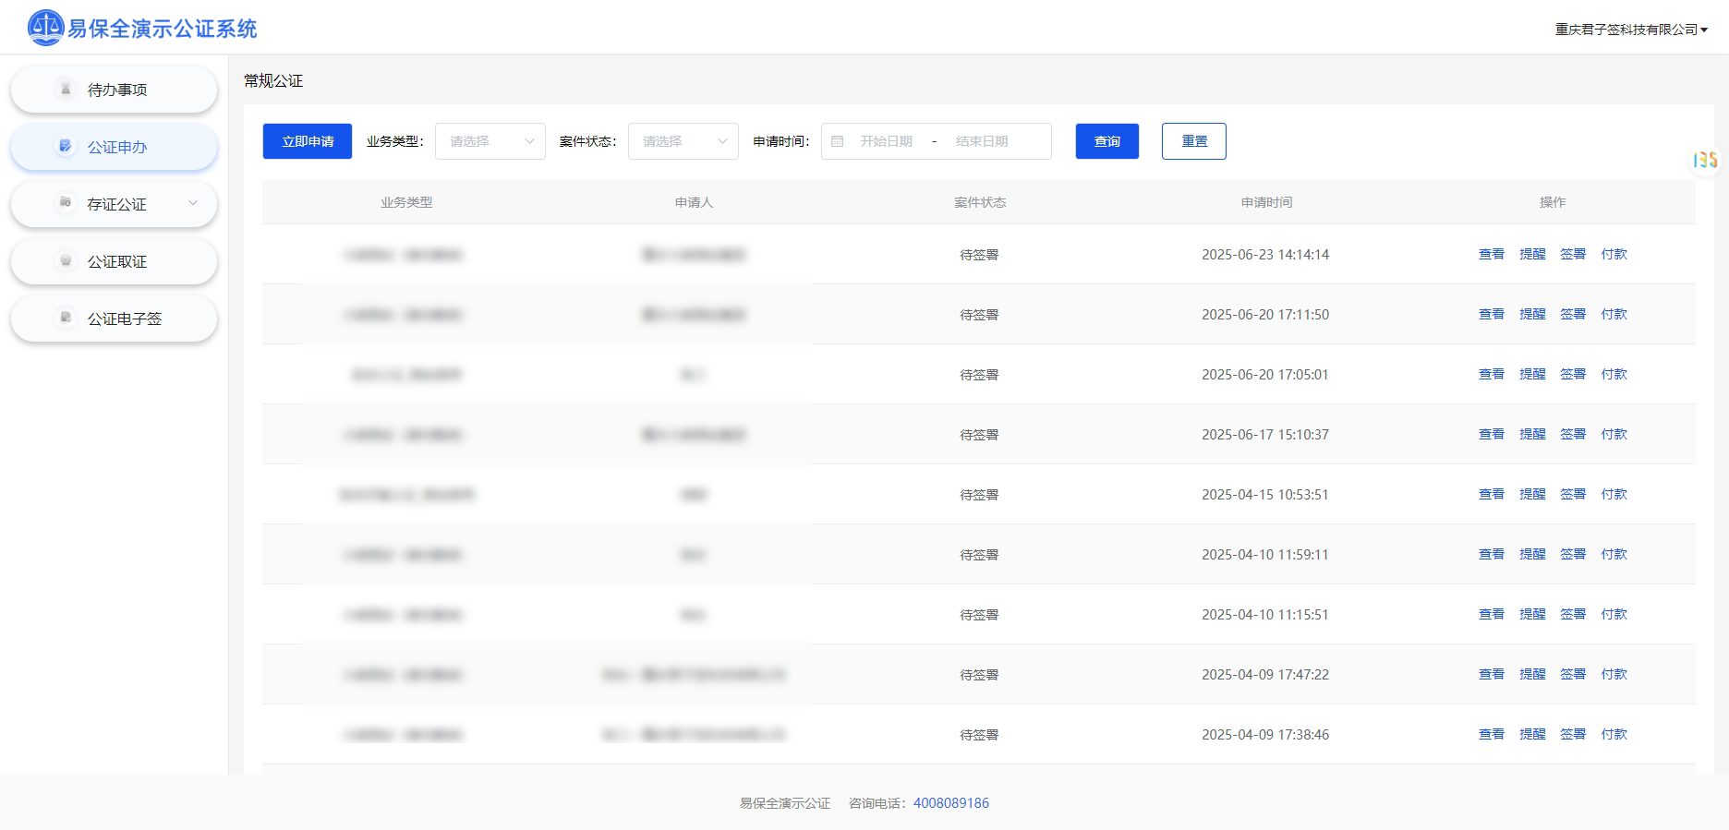Open 公证电子签 menu item

(124, 319)
